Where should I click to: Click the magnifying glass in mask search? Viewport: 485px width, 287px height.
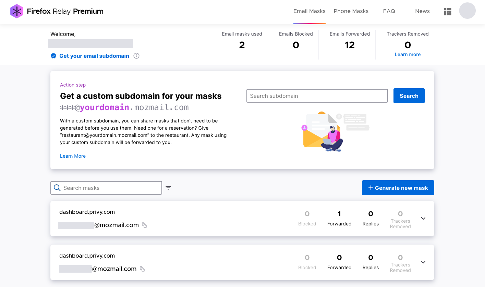tap(57, 188)
